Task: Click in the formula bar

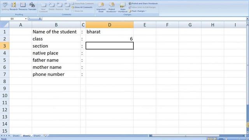Action: pyautogui.click(x=144, y=19)
